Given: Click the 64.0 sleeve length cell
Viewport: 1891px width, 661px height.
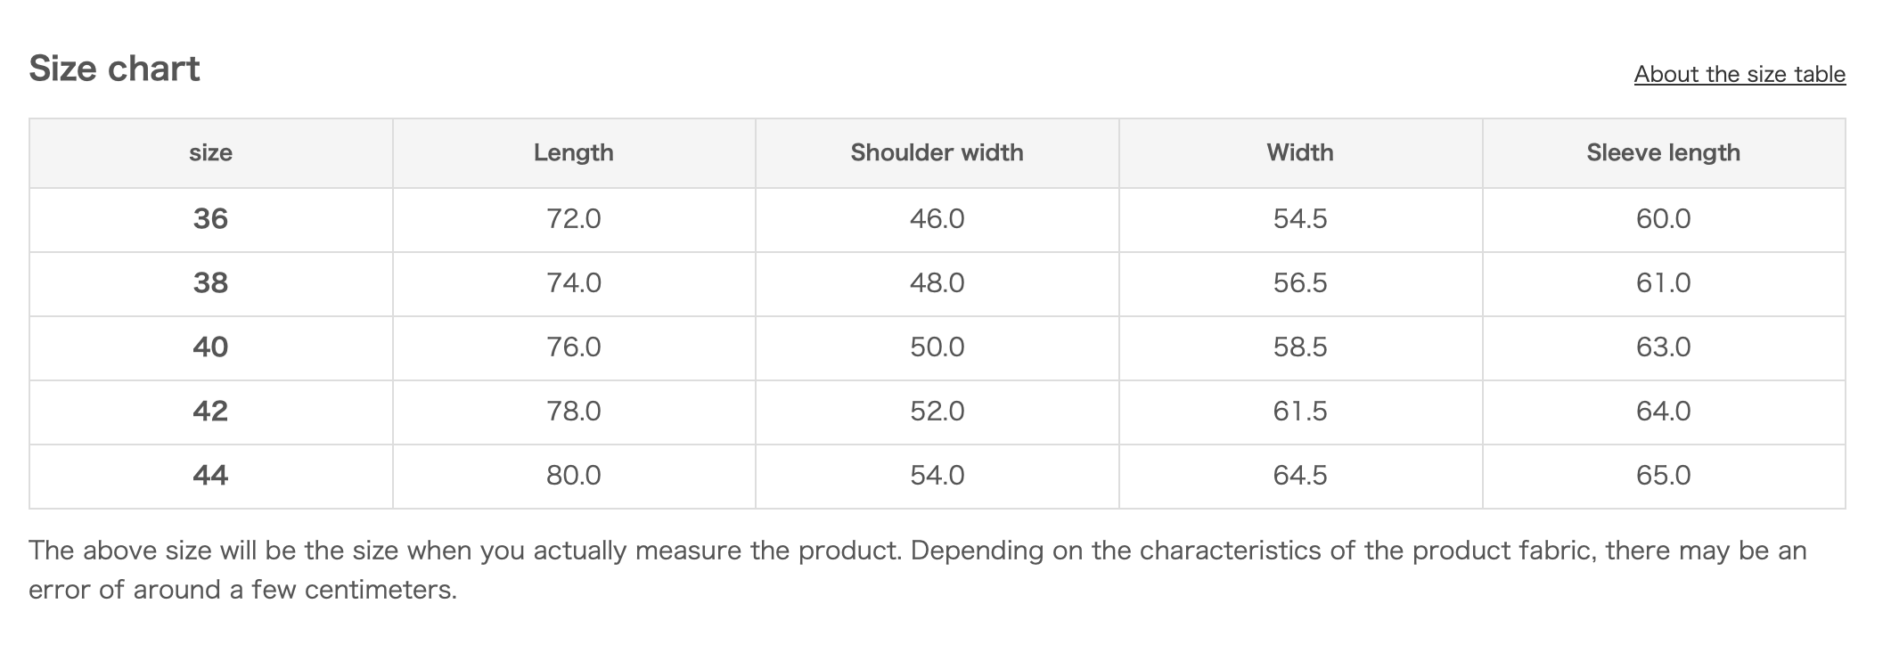Looking at the screenshot, I should pos(1663,411).
